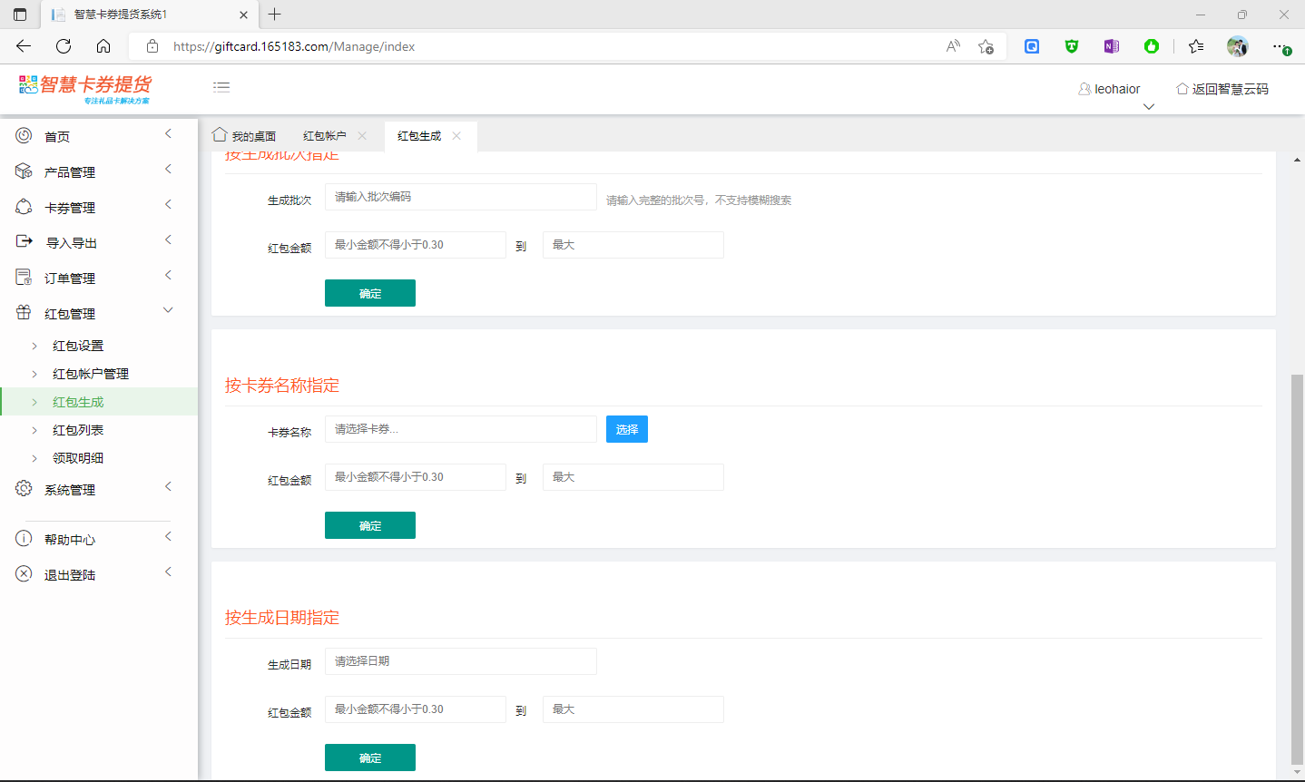Switch to the 红包帐户 tab
This screenshot has height=782, width=1305.
(324, 136)
